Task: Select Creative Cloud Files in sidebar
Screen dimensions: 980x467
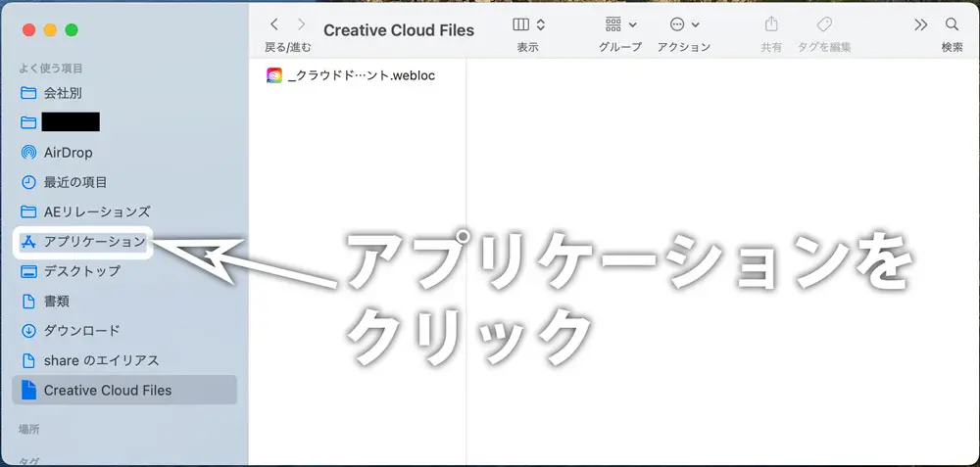Action: click(124, 391)
